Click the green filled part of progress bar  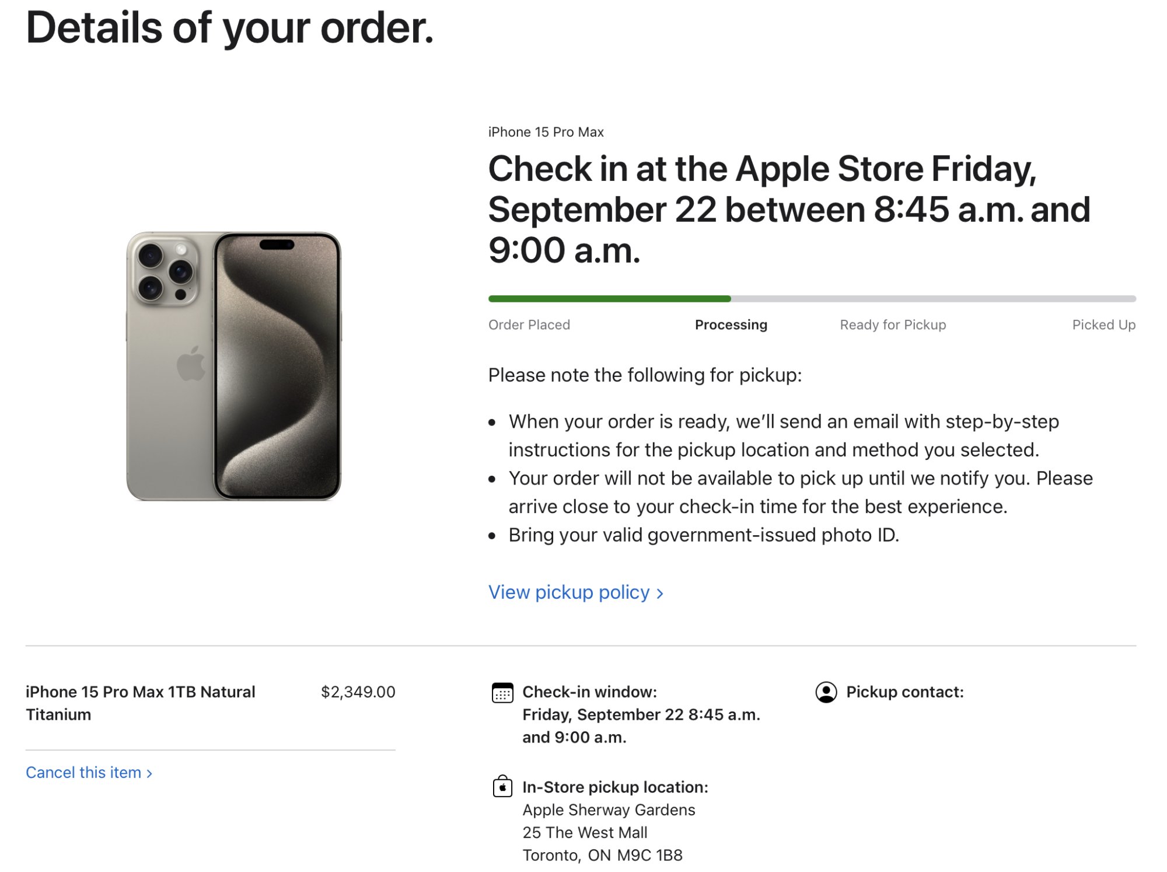point(609,299)
